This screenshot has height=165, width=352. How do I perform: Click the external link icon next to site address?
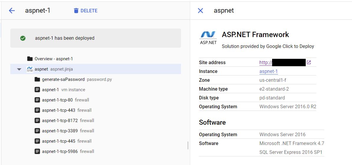(x=309, y=62)
